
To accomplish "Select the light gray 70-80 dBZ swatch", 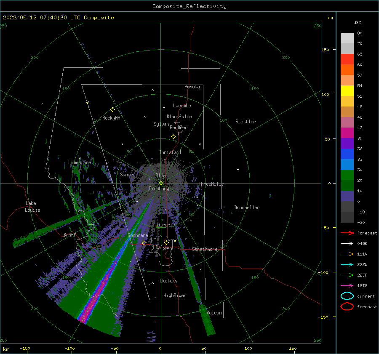I will pyautogui.click(x=347, y=38).
